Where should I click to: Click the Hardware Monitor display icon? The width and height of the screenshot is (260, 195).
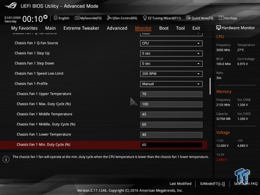click(218, 28)
